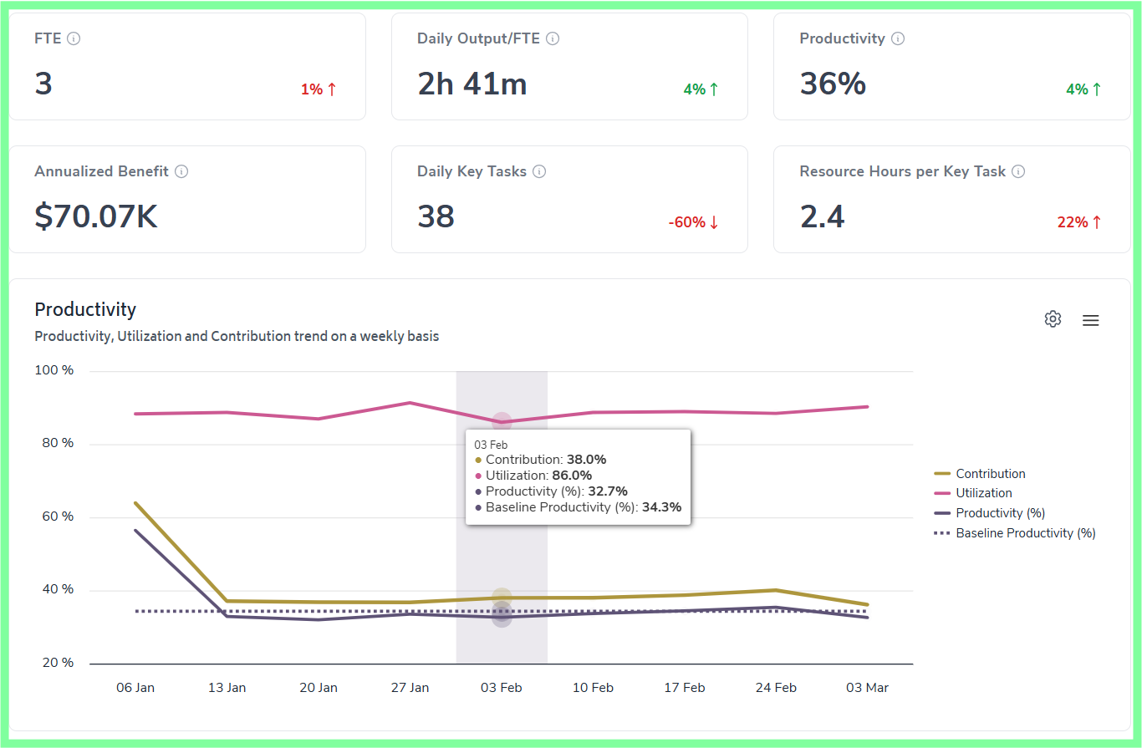The image size is (1142, 748).
Task: Open the chart hamburger menu
Action: pos(1090,320)
